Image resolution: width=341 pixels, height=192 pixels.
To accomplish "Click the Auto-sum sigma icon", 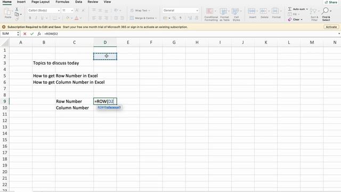I will 290,9.
